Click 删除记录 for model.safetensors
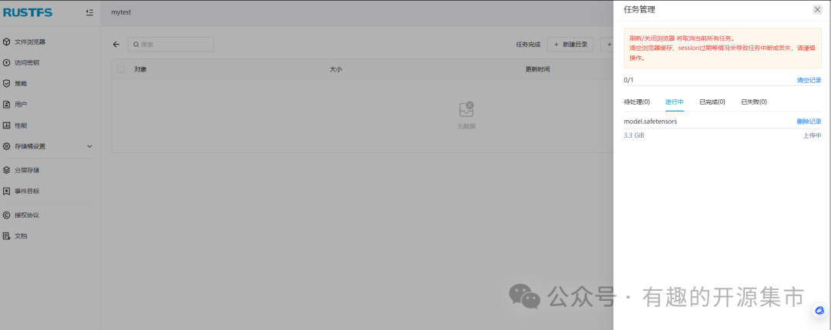 click(809, 122)
